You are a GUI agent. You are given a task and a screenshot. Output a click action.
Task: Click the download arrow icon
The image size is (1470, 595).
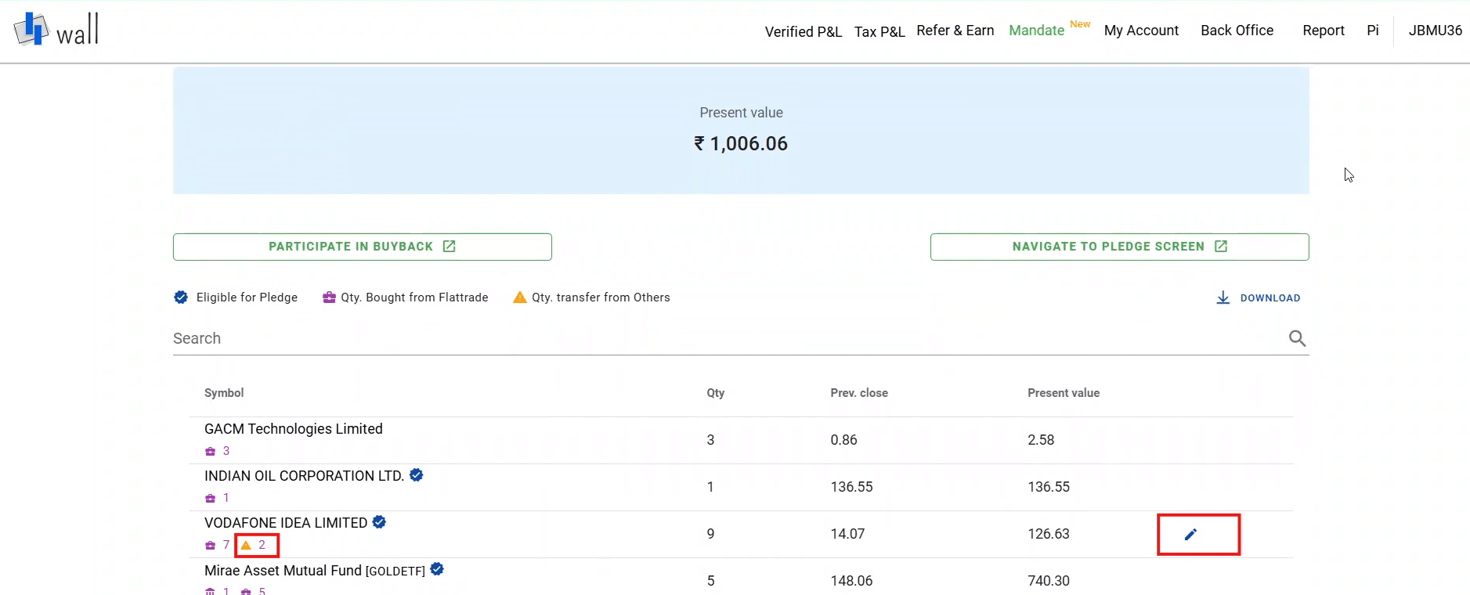(x=1223, y=297)
